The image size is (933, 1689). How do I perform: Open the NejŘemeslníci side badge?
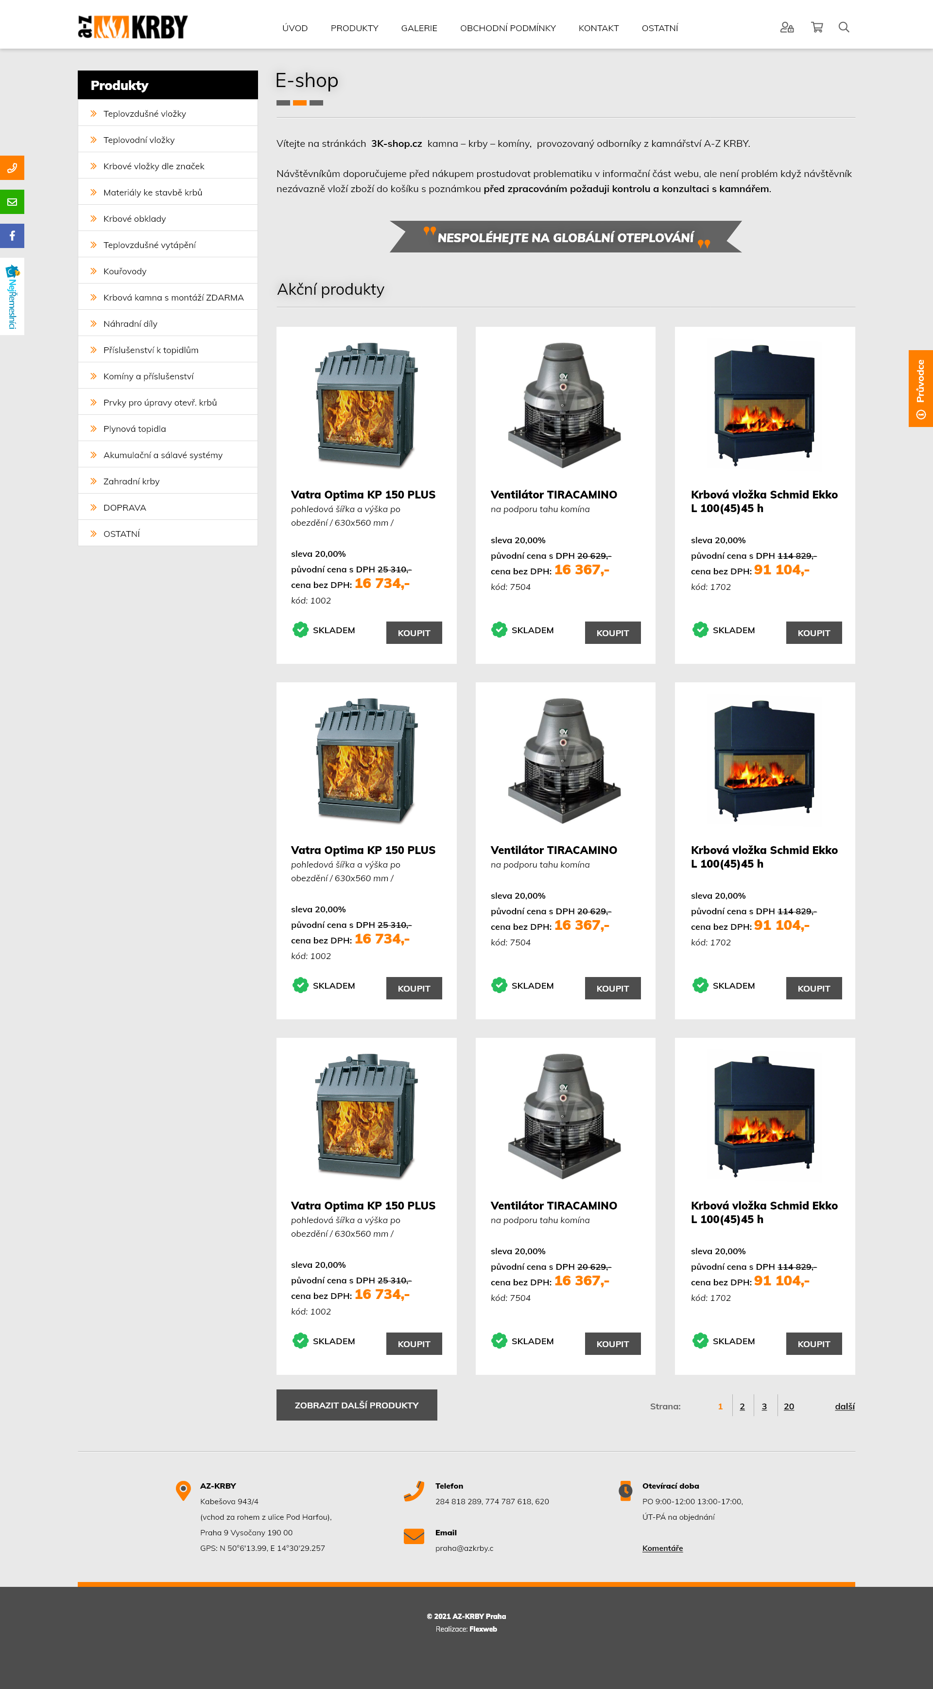pyautogui.click(x=12, y=296)
